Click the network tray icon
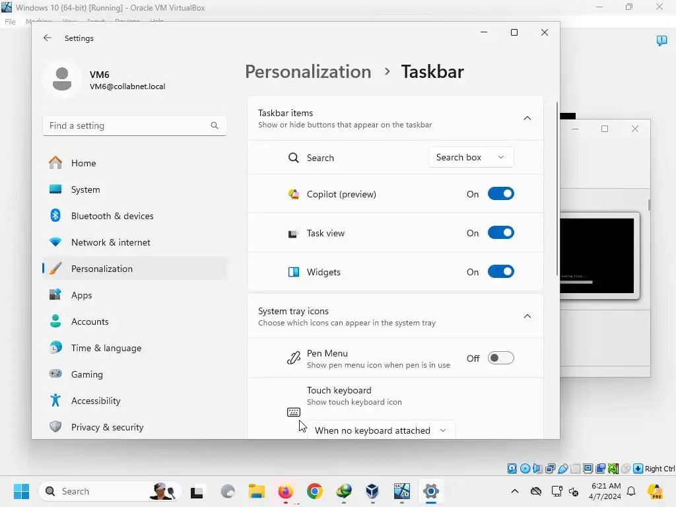 tap(557, 491)
